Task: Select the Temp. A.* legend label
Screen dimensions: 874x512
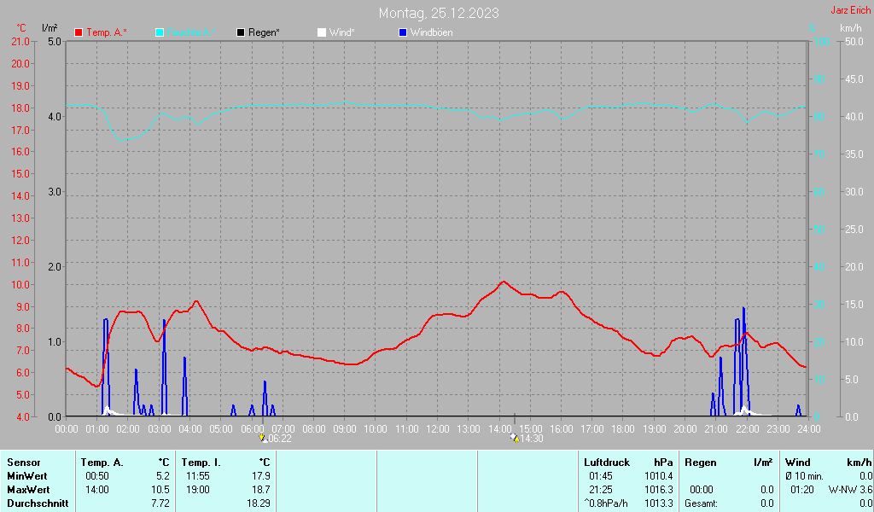Action: (107, 32)
